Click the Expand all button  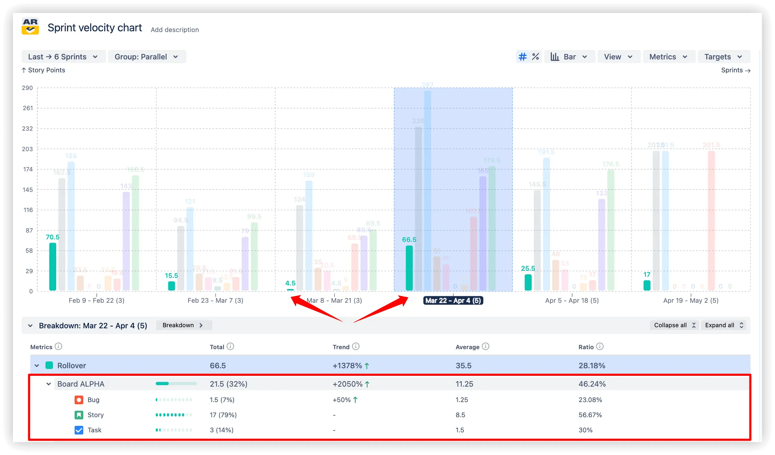pyautogui.click(x=723, y=325)
